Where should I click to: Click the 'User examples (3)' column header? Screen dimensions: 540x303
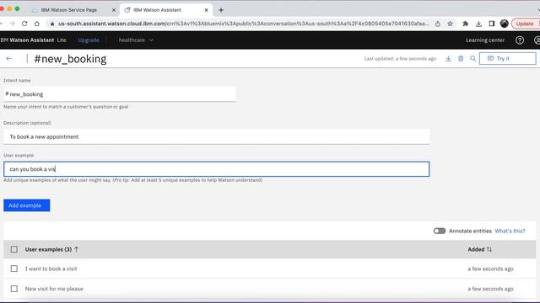click(48, 249)
